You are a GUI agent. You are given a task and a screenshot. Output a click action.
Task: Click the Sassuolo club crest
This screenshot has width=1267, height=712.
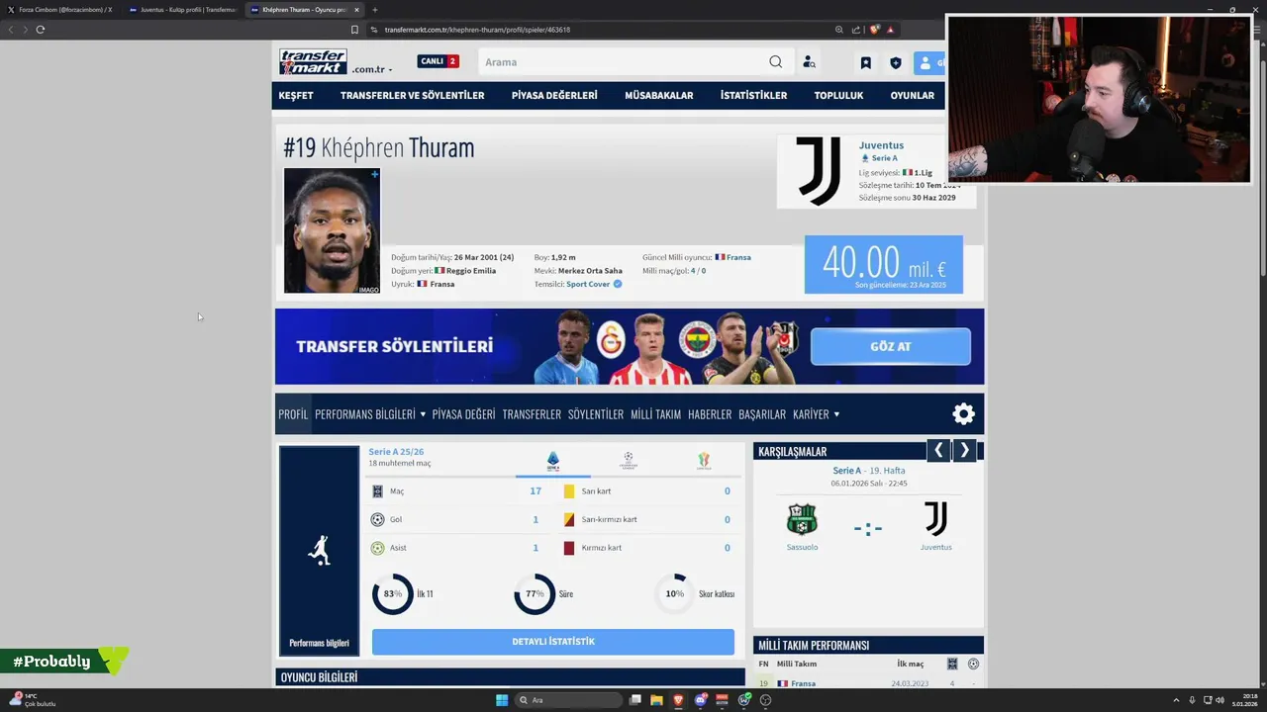[802, 519]
